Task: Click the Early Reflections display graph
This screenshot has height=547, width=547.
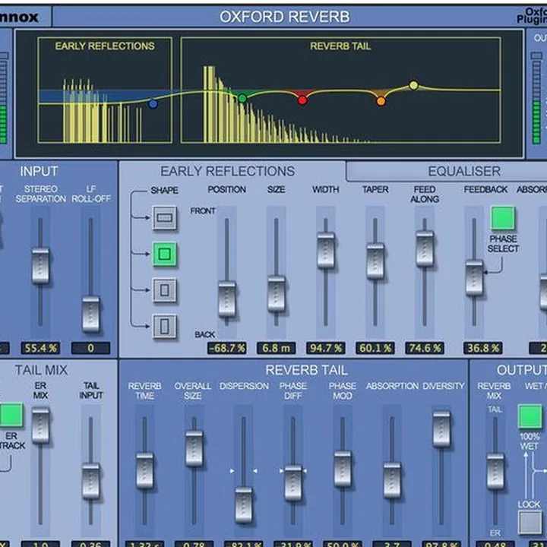Action: coord(105,90)
